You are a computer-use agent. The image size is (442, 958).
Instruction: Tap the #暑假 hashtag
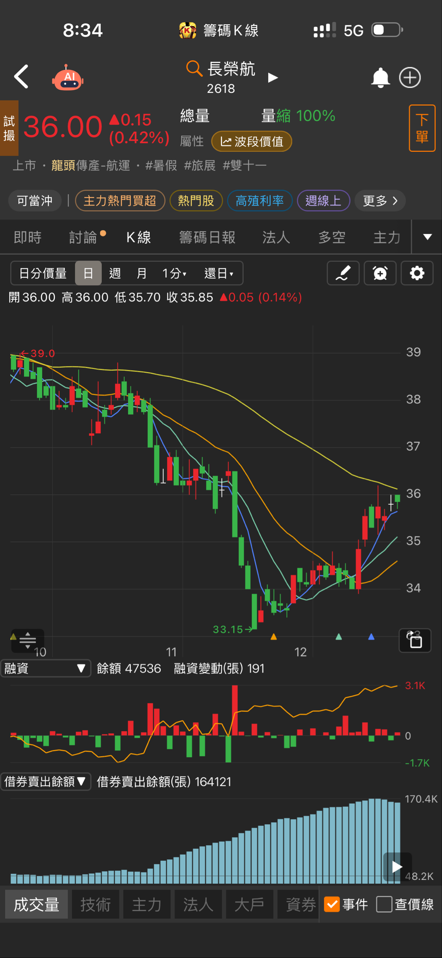click(x=161, y=165)
